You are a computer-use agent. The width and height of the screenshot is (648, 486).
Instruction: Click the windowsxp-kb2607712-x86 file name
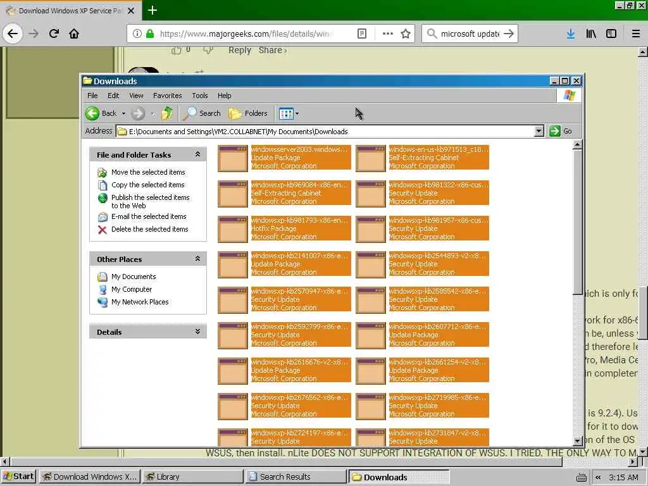coord(438,327)
